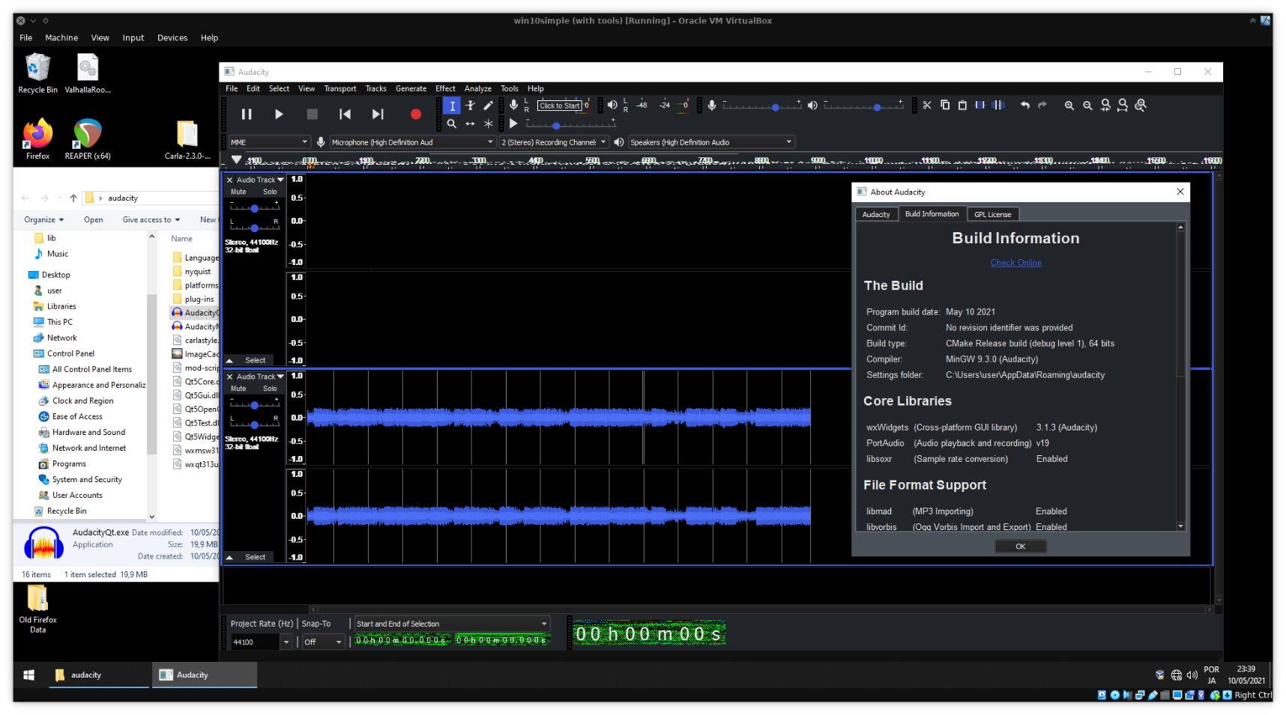Click the Redo arrow icon
Screen dimensions: 1286x715
[1042, 105]
